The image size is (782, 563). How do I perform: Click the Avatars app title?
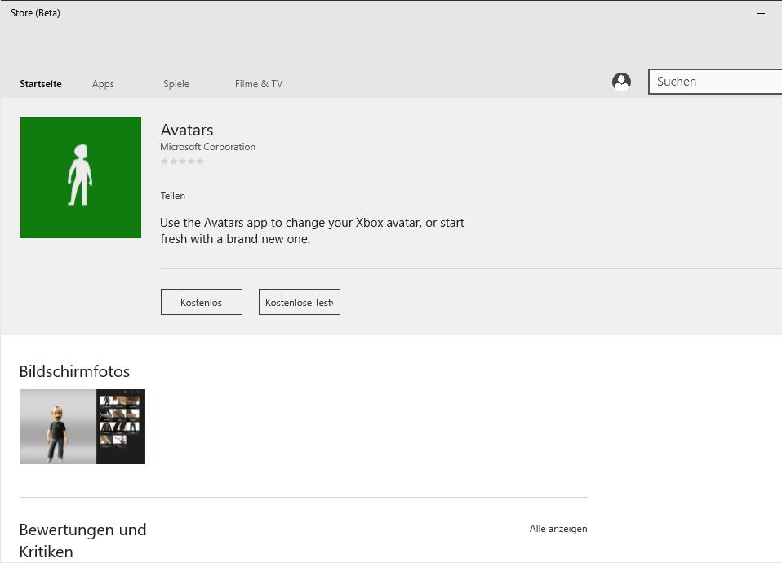(x=187, y=131)
